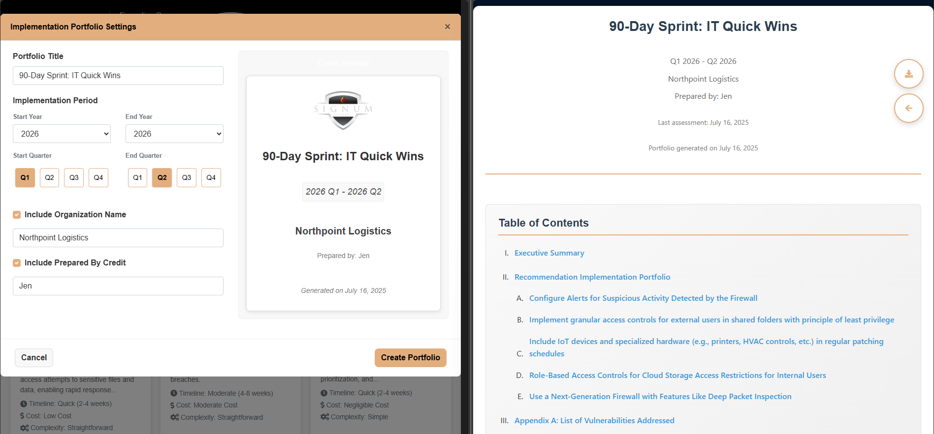Select Q4 as the end quarter

tap(211, 177)
